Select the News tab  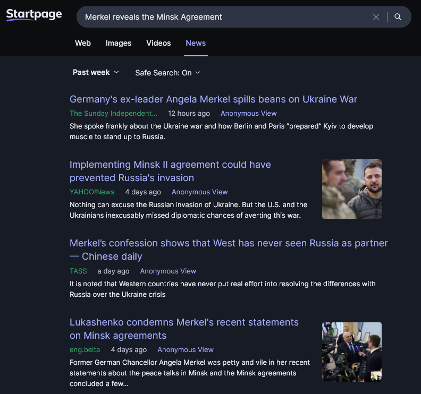[196, 43]
